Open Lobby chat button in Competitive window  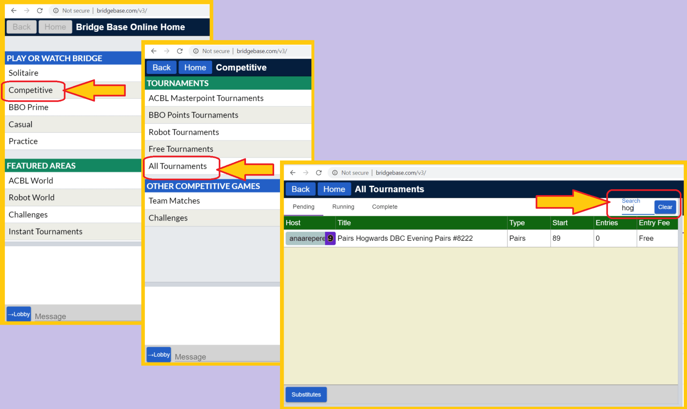tap(159, 355)
